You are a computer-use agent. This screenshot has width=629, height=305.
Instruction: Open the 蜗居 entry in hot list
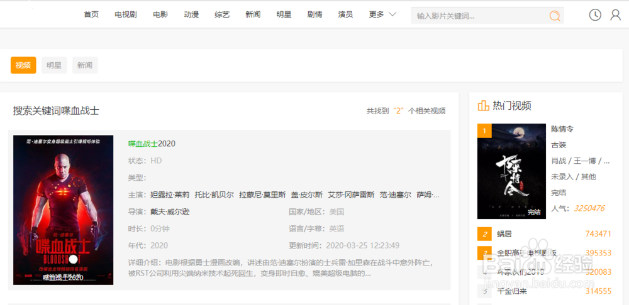point(504,234)
